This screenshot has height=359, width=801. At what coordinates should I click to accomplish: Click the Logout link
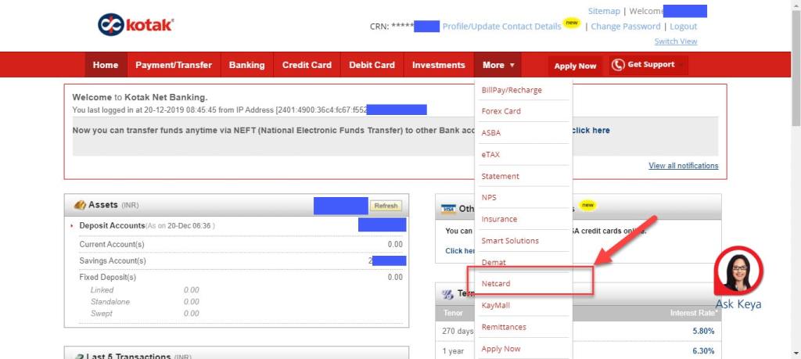(x=683, y=27)
